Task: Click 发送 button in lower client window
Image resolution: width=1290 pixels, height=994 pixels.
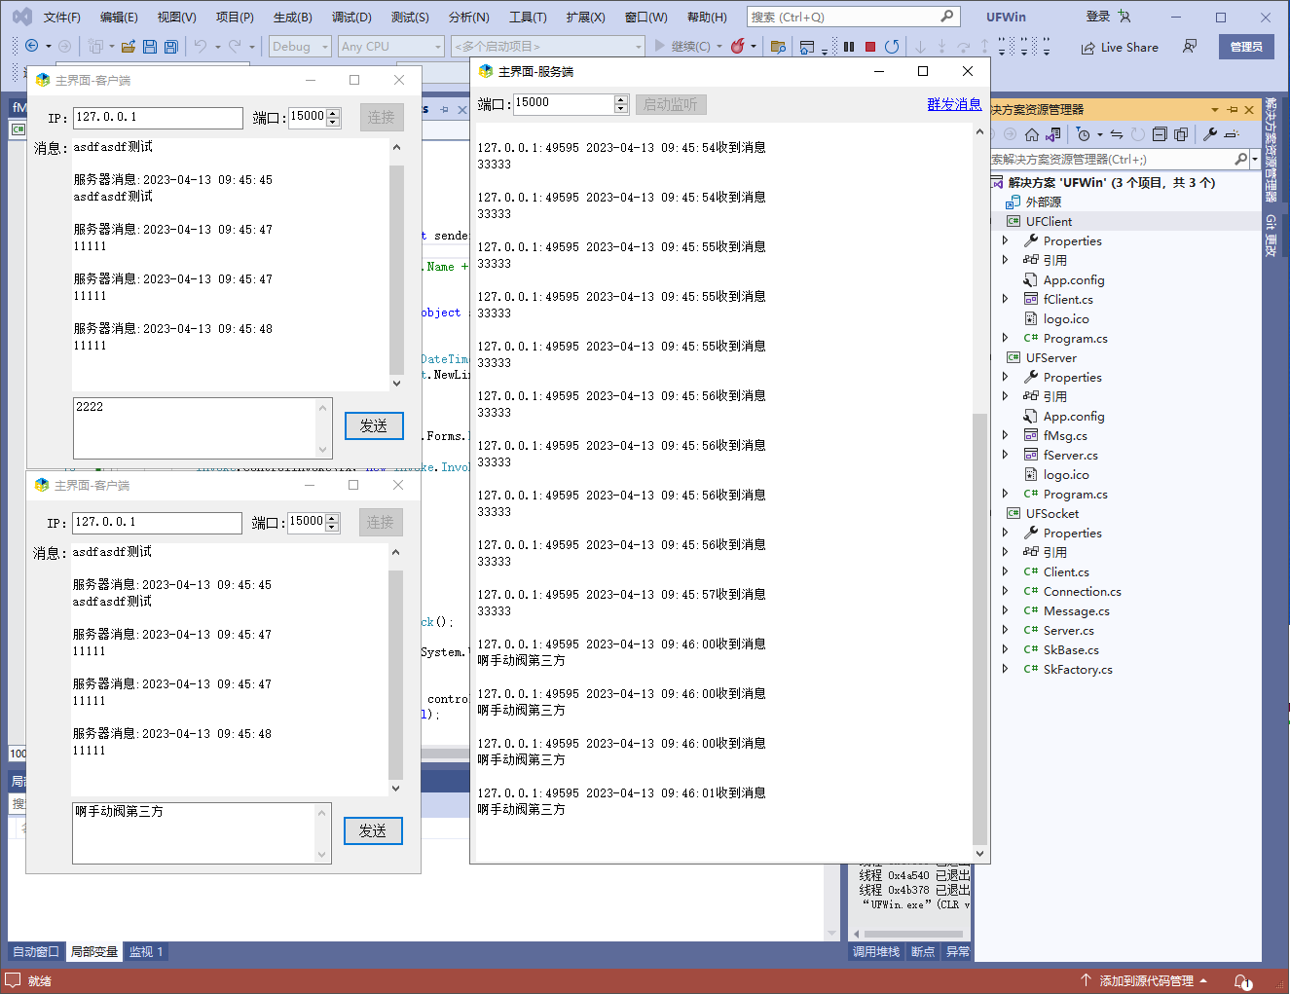Action: pos(373,830)
